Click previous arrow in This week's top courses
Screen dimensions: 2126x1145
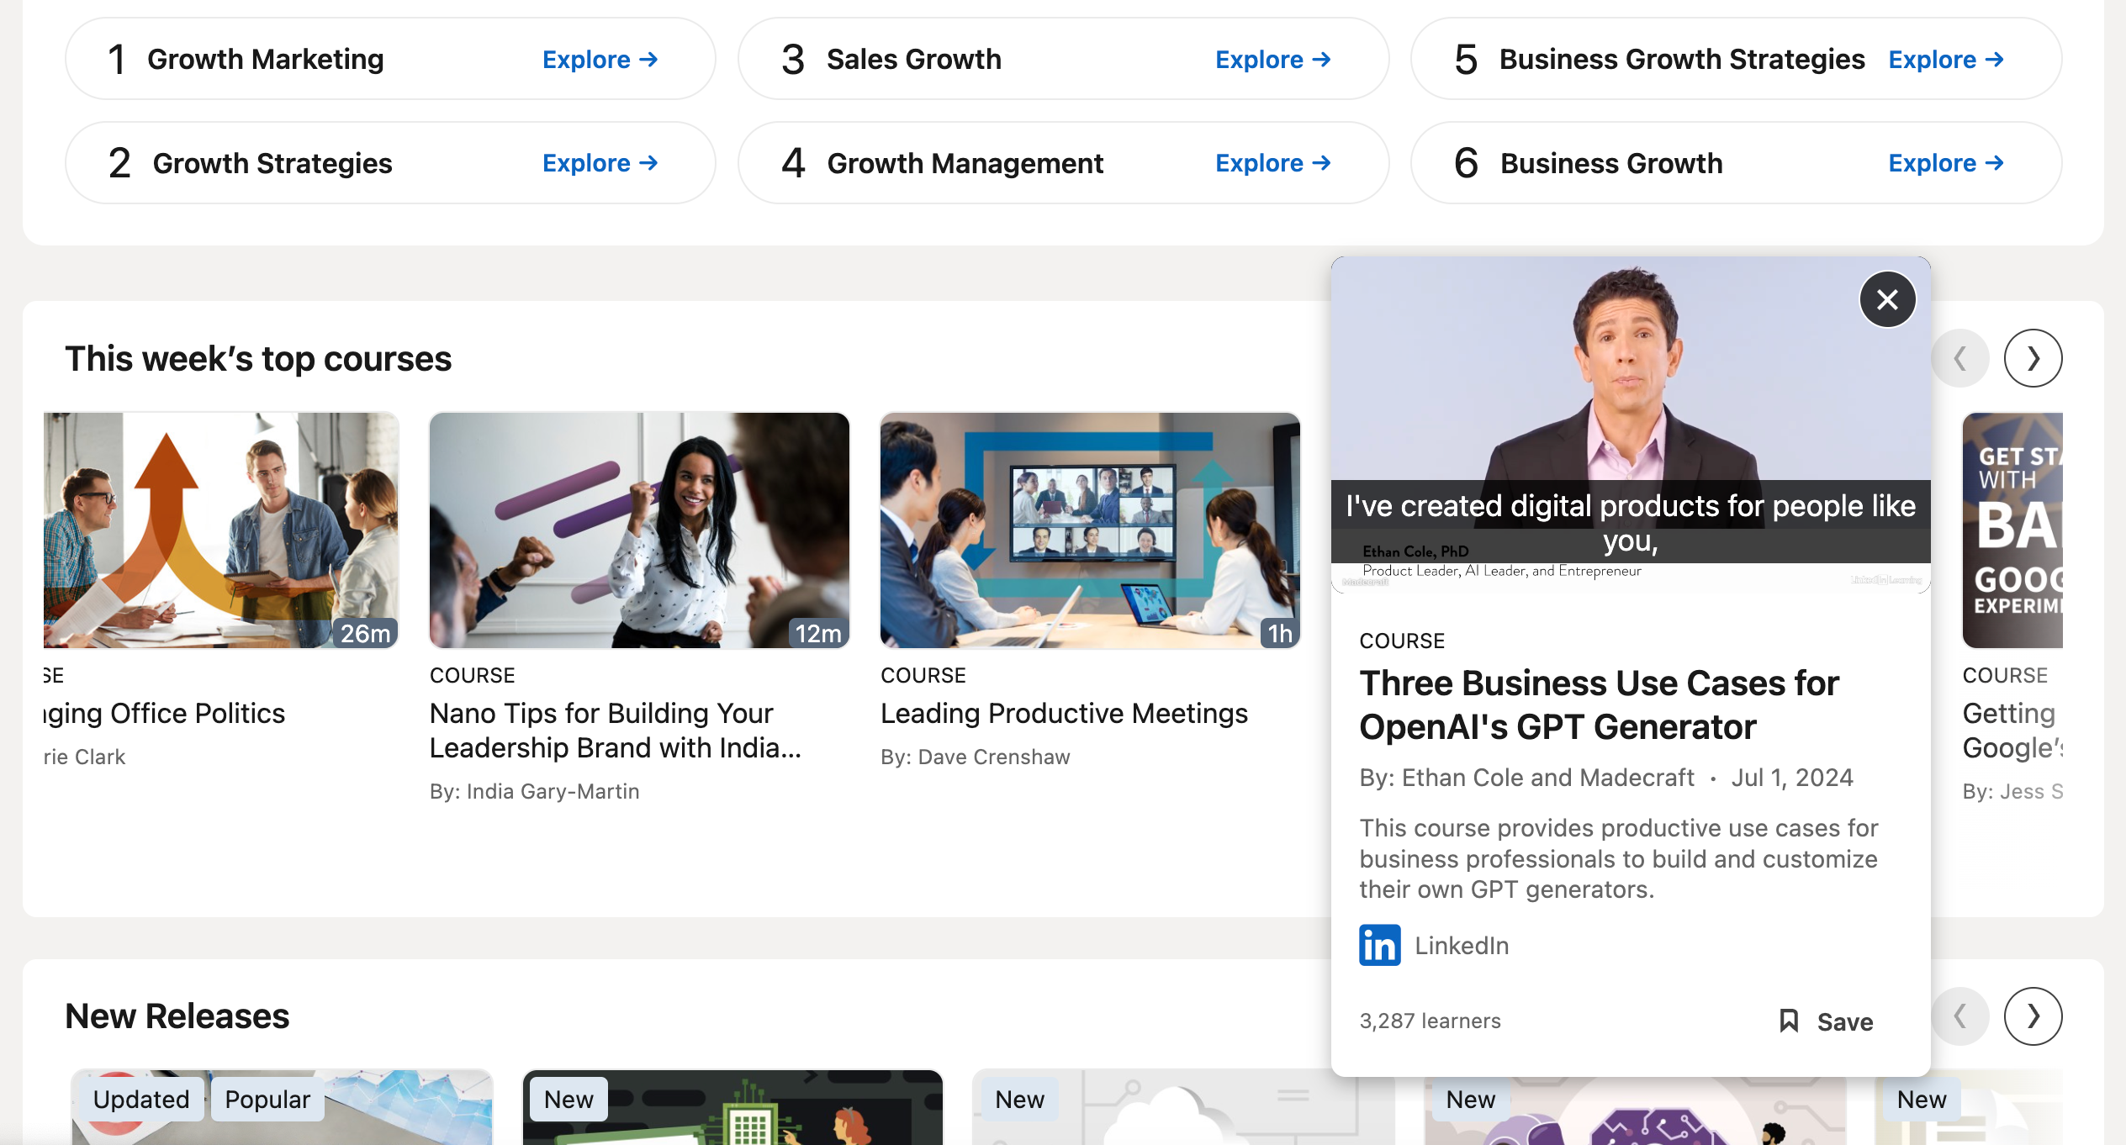tap(1959, 358)
